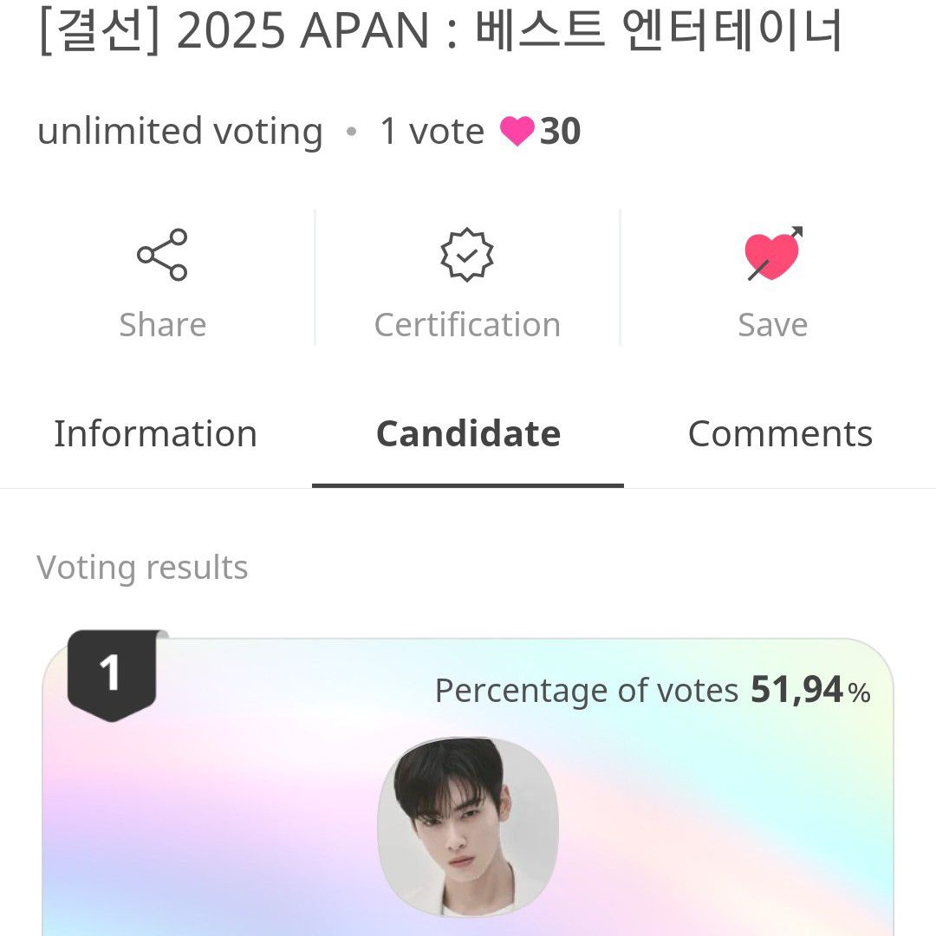Viewport: 936px width, 936px height.
Task: Click the rank 1 badge
Action: [111, 673]
